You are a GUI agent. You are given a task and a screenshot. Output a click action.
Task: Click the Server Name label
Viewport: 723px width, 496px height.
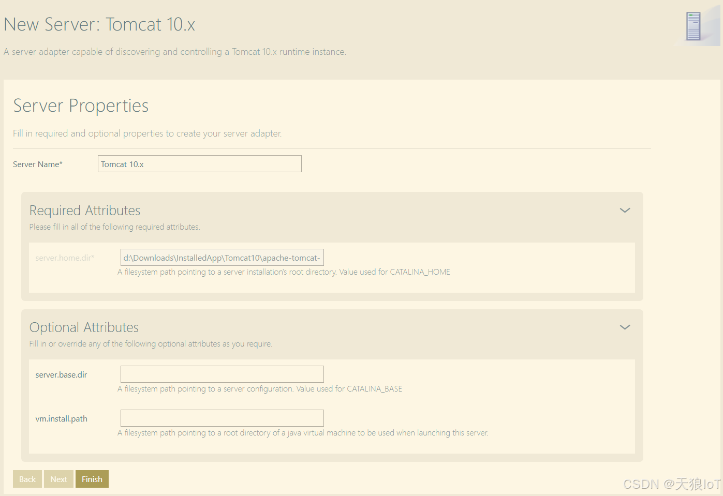tap(38, 164)
